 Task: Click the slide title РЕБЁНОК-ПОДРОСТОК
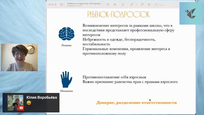point(118,14)
